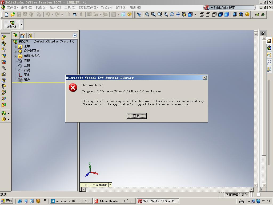Image resolution: width=273 pixels, height=205 pixels.
Task: Click the Mate paperclip icon in left toolbar
Action: [x=4, y=68]
